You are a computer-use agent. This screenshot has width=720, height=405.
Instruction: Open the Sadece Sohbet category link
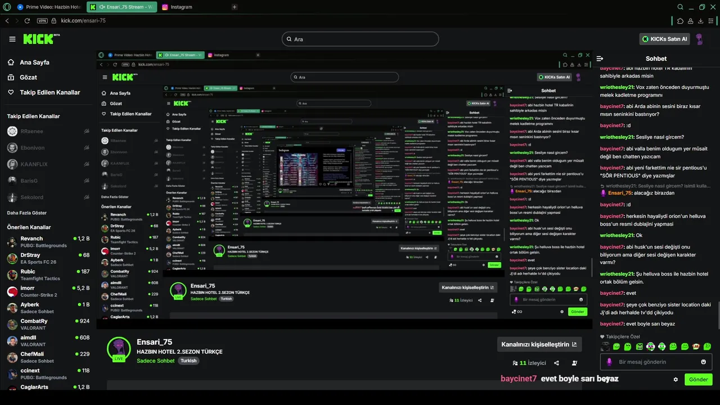(x=156, y=361)
